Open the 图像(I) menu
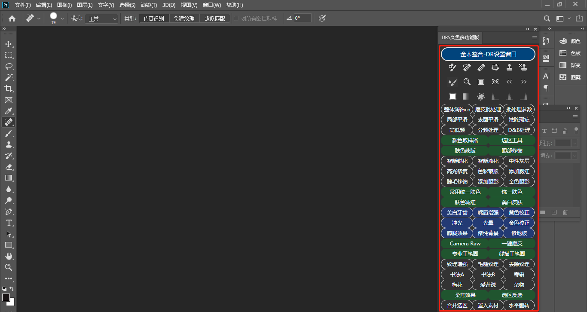Screen dimensions: 587x312 pos(64,5)
